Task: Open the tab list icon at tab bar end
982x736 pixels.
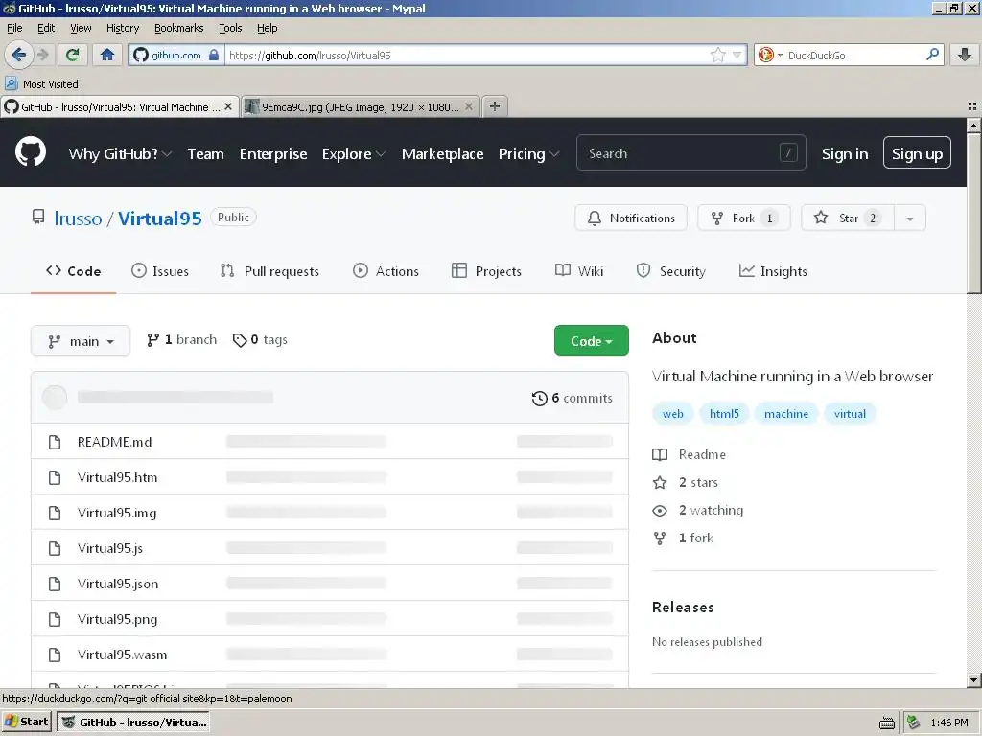Action: point(972,106)
